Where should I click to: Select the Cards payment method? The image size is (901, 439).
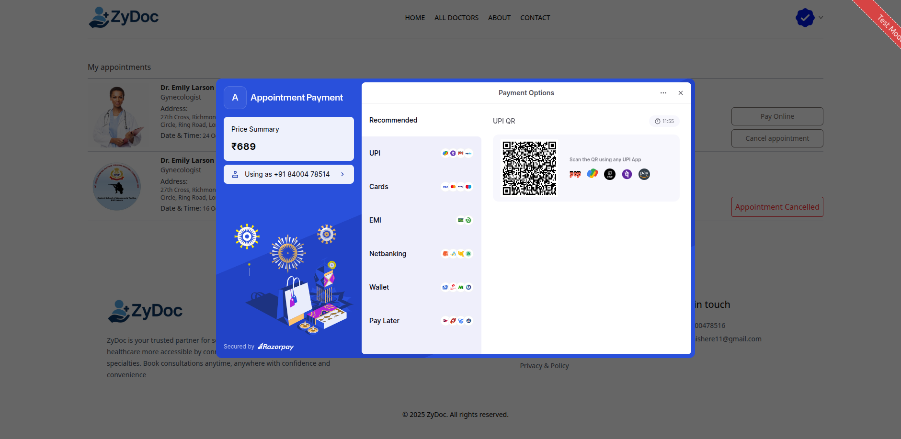(421, 187)
